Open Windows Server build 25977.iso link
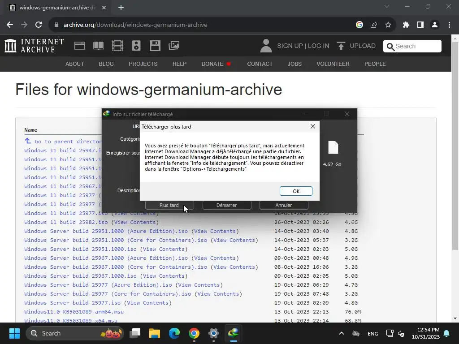The image size is (459, 344). [x=72, y=303]
